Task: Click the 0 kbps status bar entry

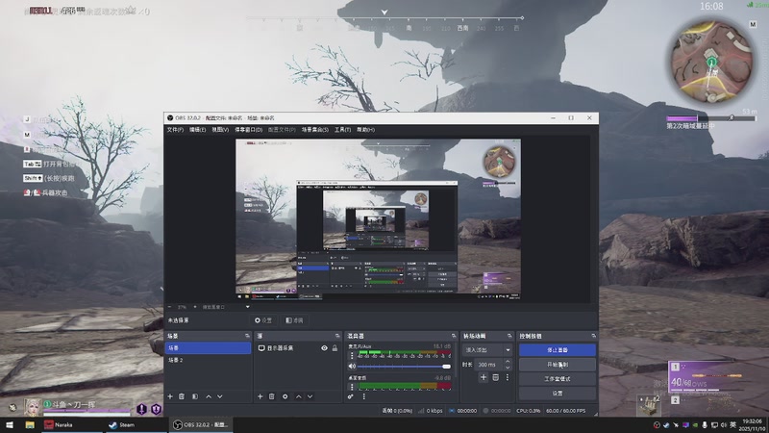Action: pyautogui.click(x=430, y=411)
